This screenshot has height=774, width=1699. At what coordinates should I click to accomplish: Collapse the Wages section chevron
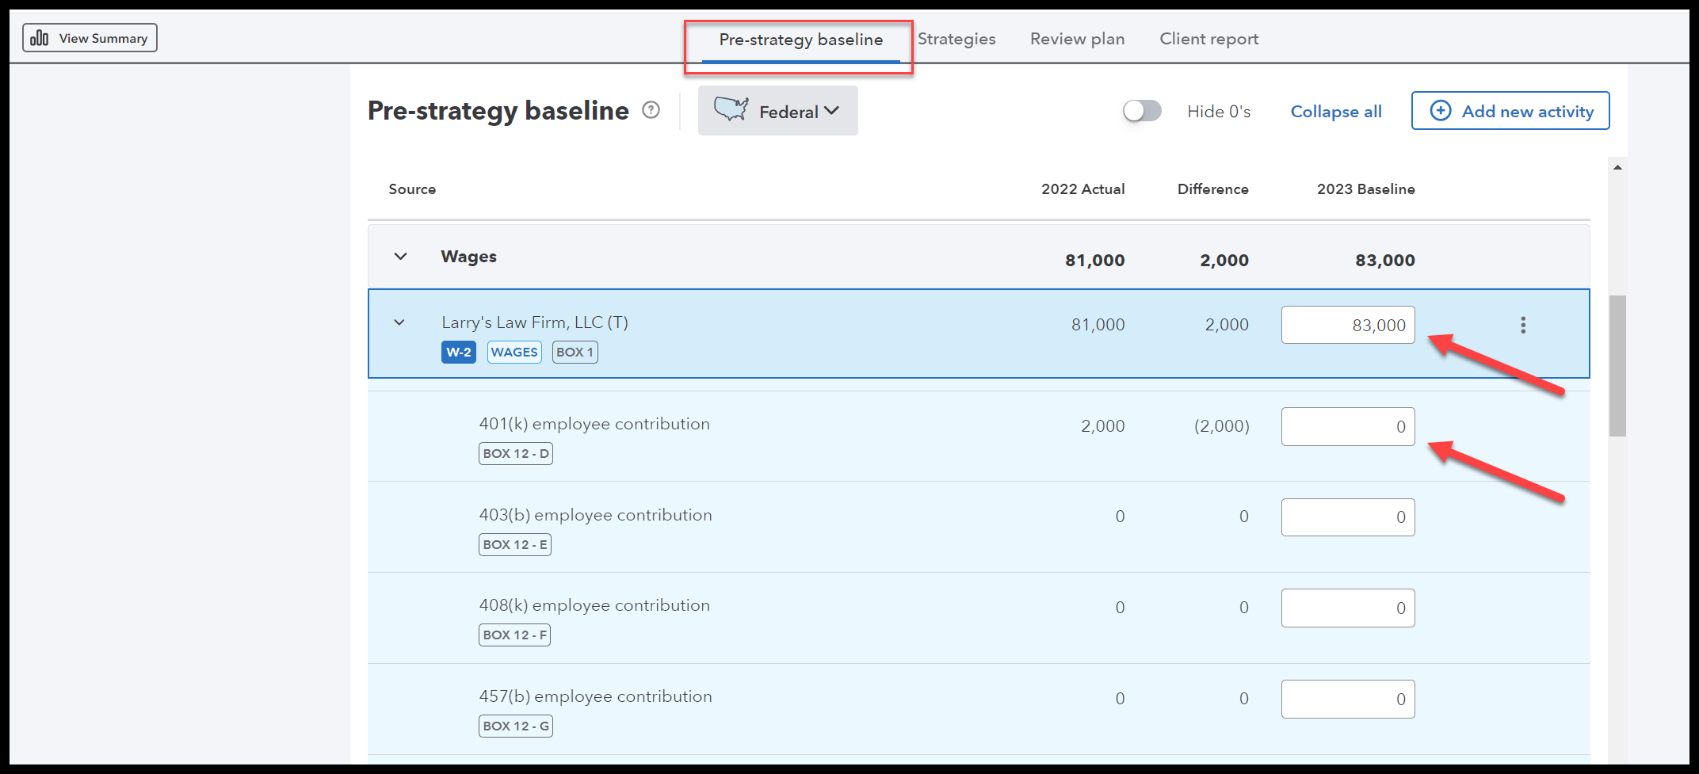coord(399,256)
